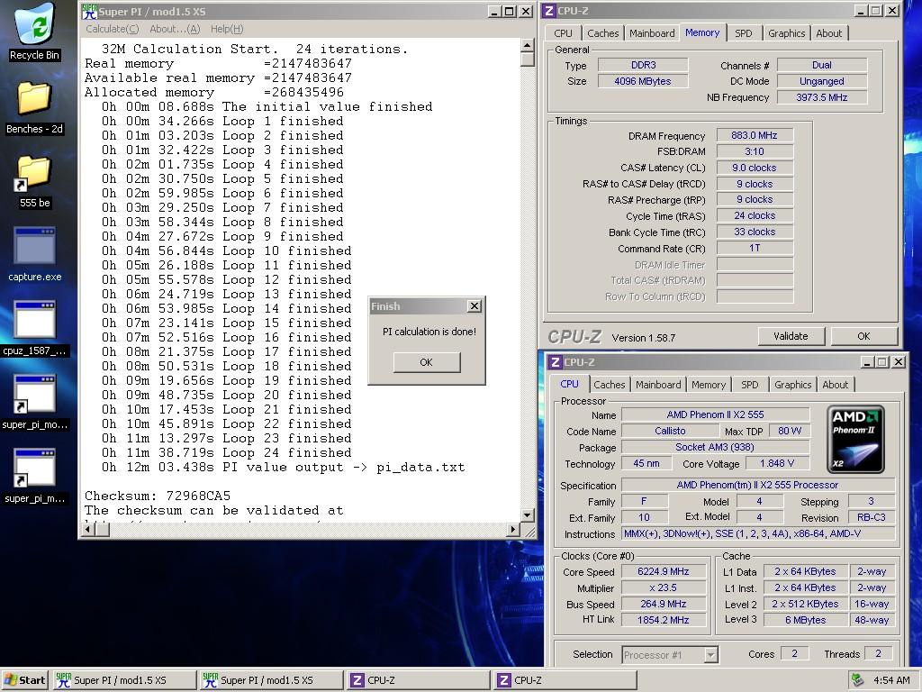Click the Validate button in CPU-Z

(791, 336)
